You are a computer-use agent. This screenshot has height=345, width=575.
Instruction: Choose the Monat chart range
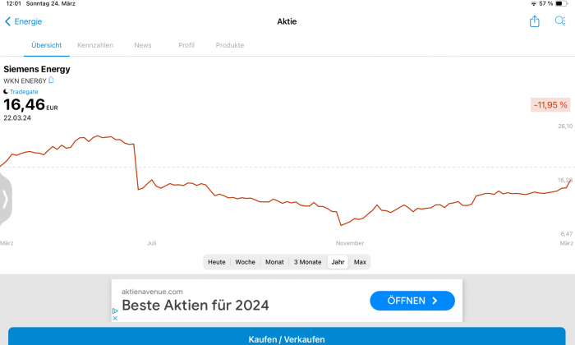pos(274,262)
